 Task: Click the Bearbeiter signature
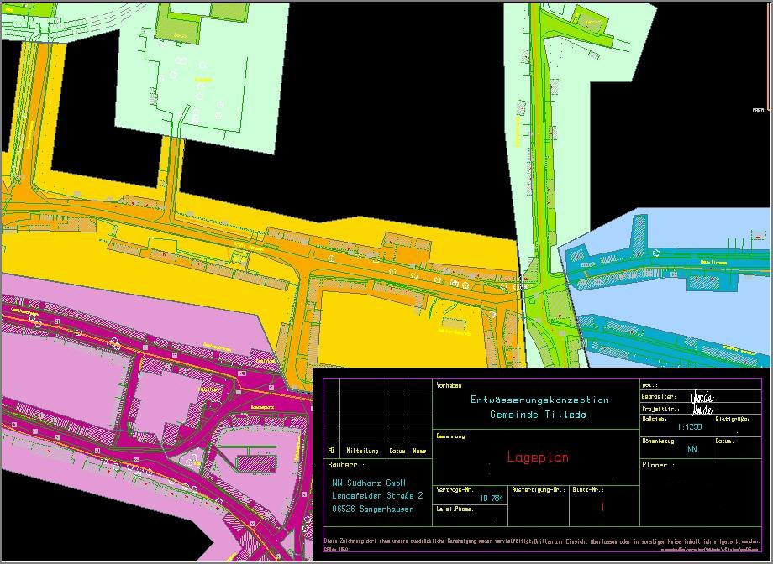(702, 396)
